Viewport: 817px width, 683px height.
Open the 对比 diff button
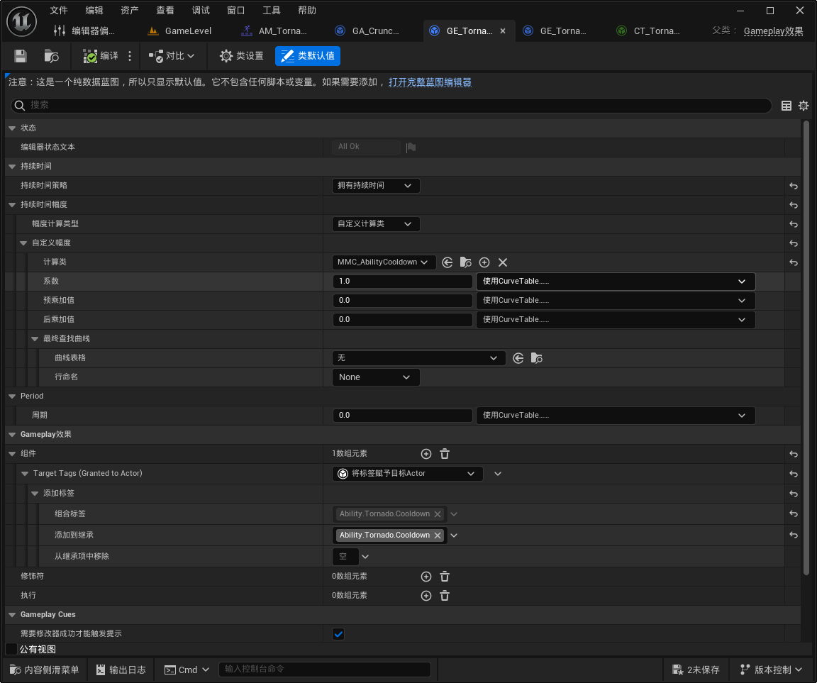[172, 56]
